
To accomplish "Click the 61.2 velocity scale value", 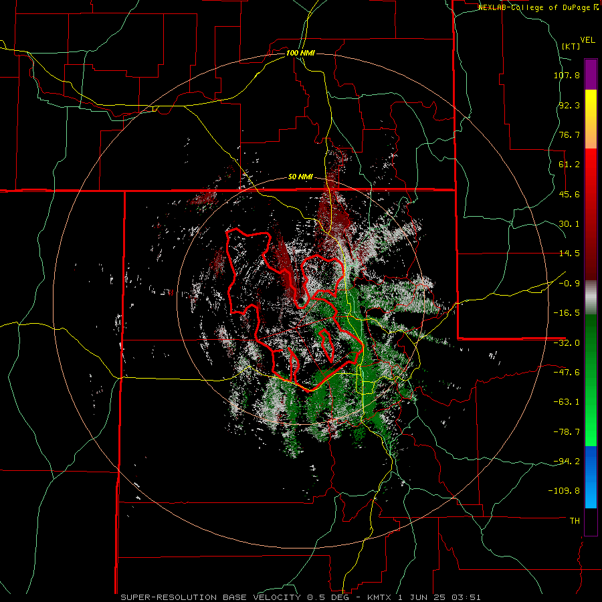I will click(x=569, y=165).
